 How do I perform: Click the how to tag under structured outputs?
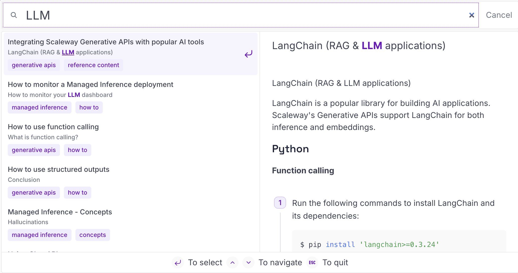click(x=77, y=193)
